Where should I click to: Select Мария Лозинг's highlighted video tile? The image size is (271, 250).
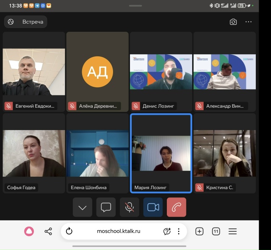(x=161, y=153)
